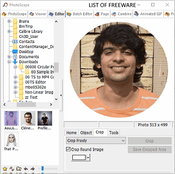Viewport: 175px width, 174px height.
Task: Select the Contacts item in tree
Action: [x=27, y=42]
